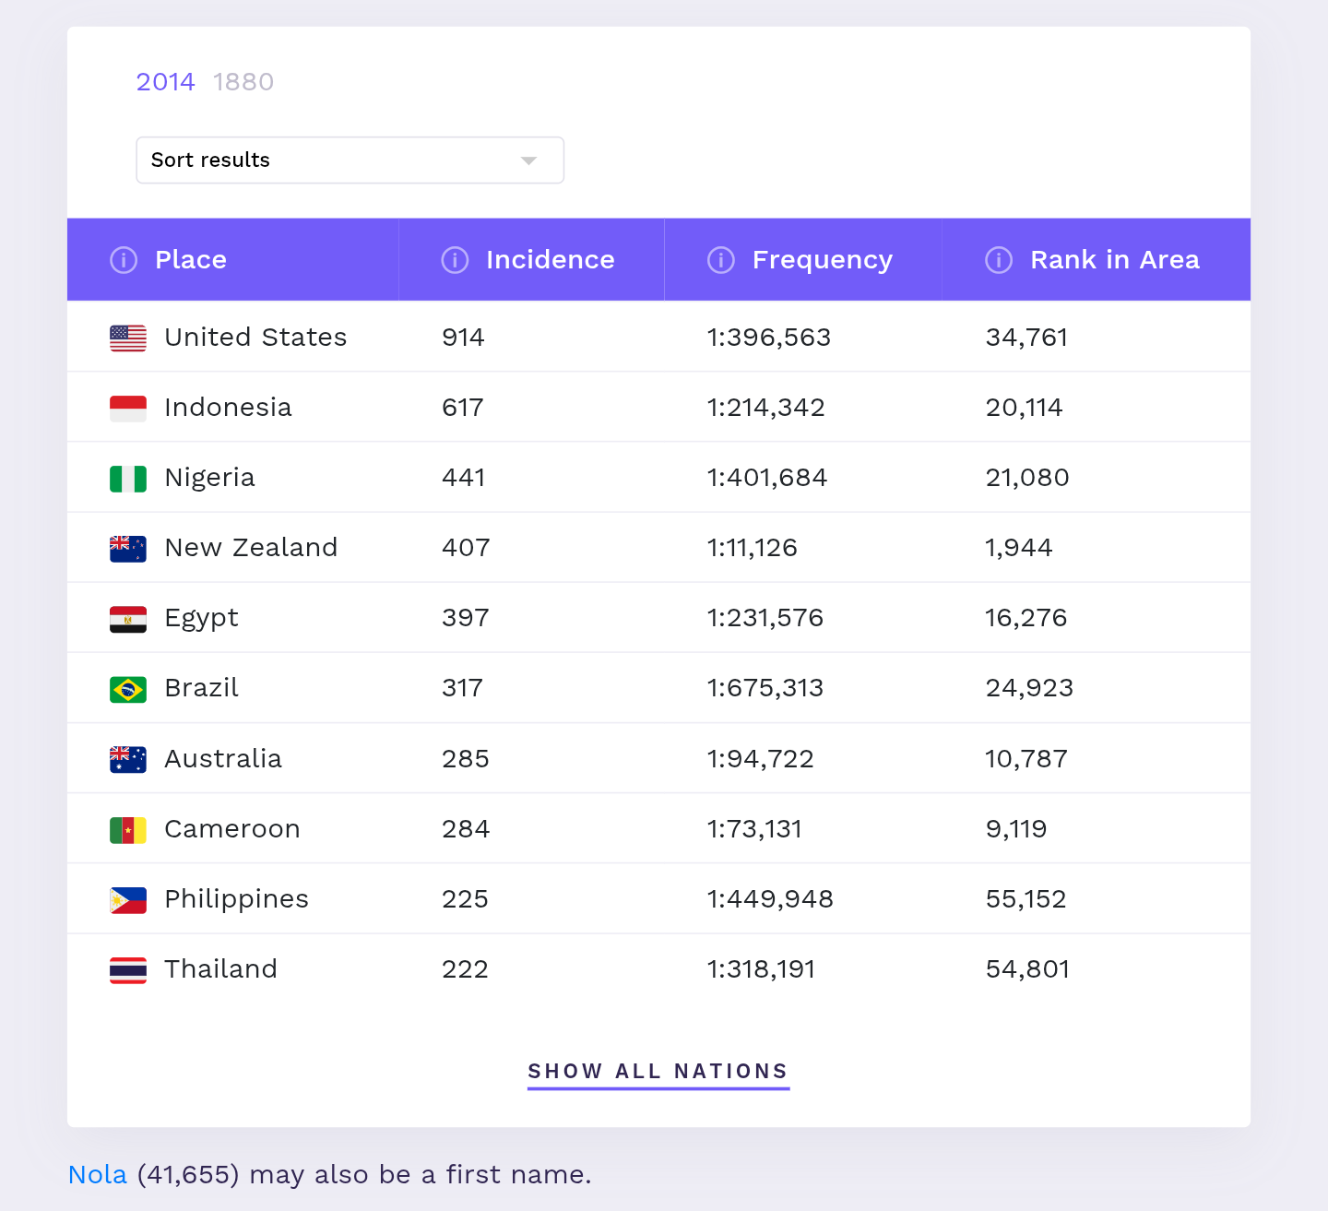1328x1211 pixels.
Task: Click the frequency value 1:94,722
Action: click(x=761, y=759)
